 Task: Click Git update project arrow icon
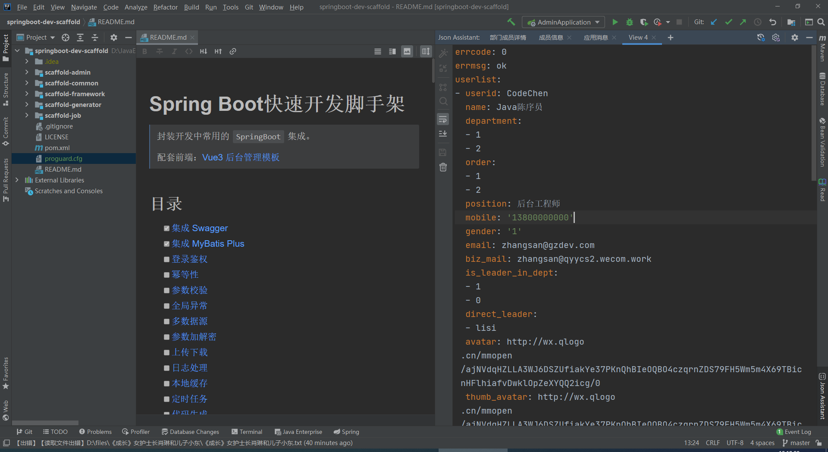click(x=714, y=22)
